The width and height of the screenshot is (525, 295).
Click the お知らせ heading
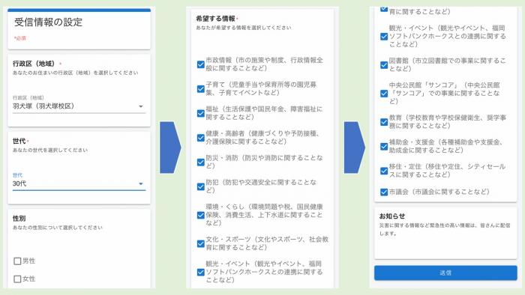click(x=392, y=216)
